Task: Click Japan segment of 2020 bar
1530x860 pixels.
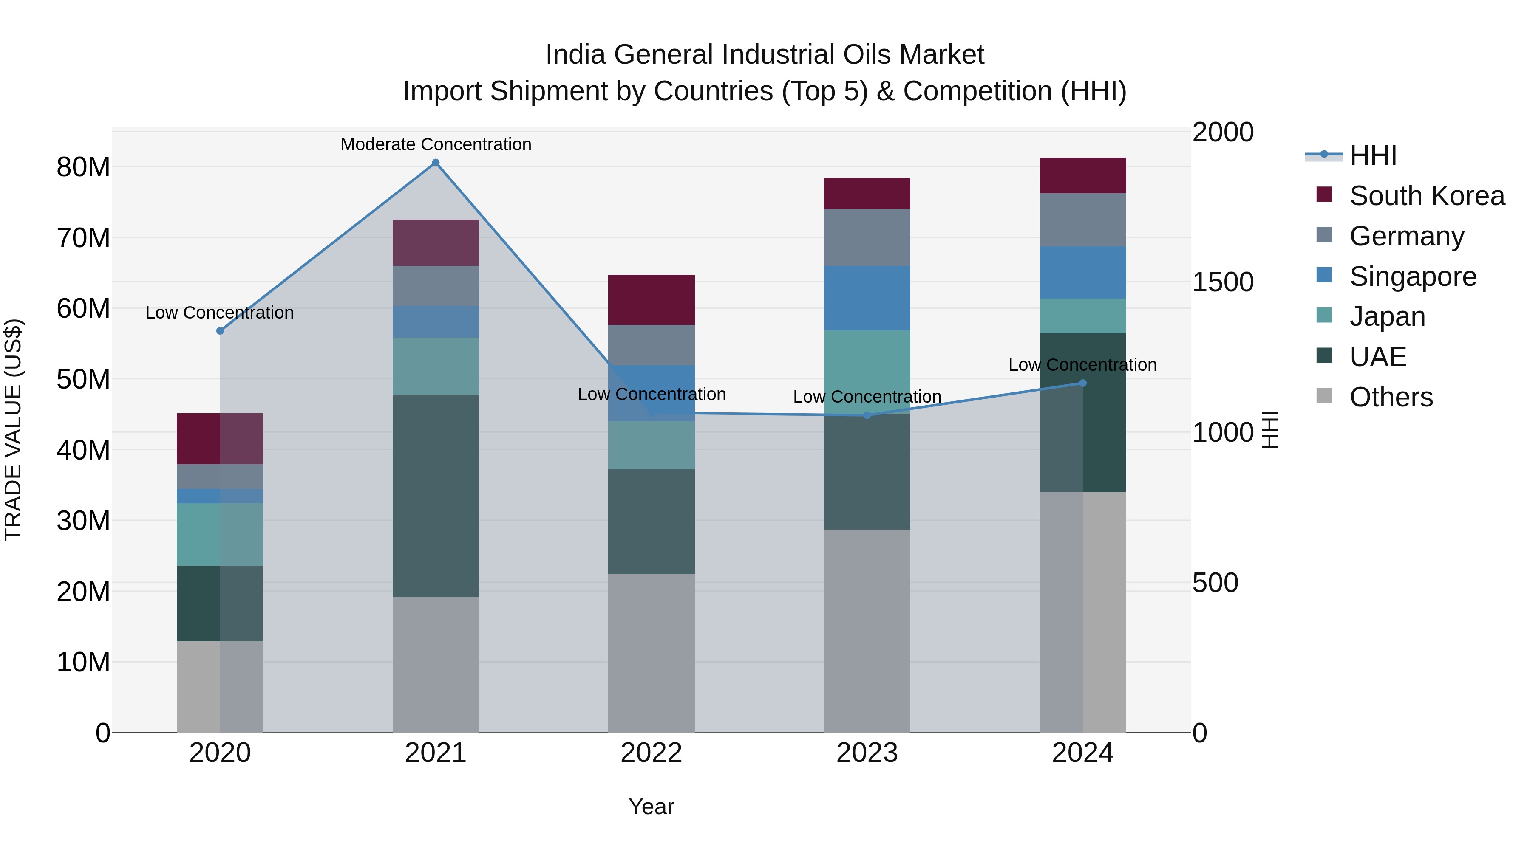Action: point(220,534)
